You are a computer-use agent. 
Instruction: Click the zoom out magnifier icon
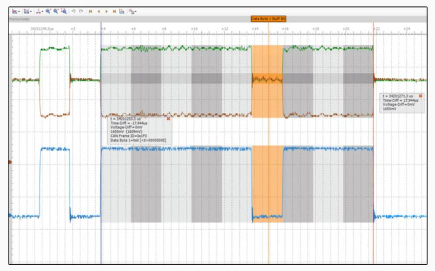pos(55,11)
